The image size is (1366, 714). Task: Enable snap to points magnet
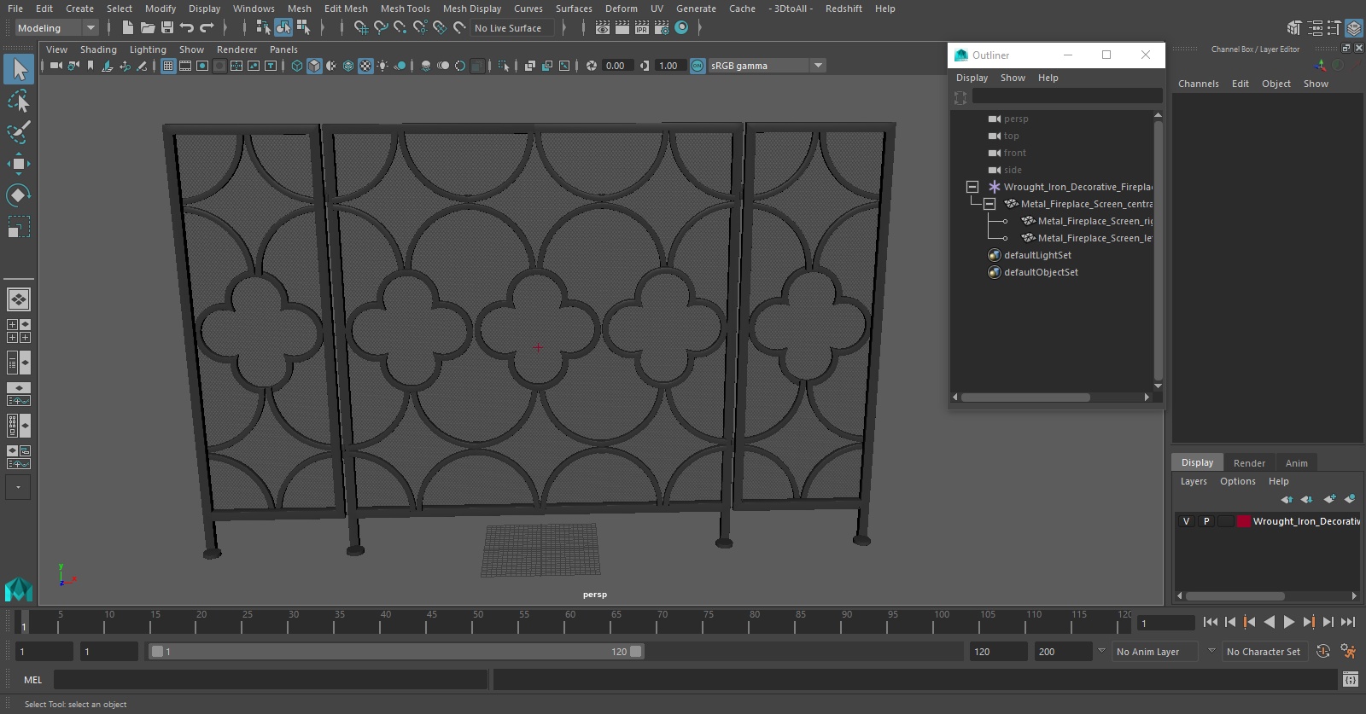pos(400,28)
